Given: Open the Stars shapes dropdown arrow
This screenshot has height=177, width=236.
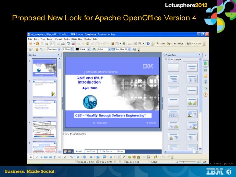Looking at the screenshot, I should (x=114, y=157).
